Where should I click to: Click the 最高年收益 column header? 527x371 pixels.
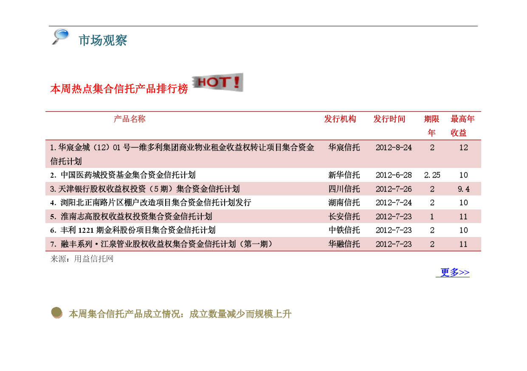tap(463, 126)
